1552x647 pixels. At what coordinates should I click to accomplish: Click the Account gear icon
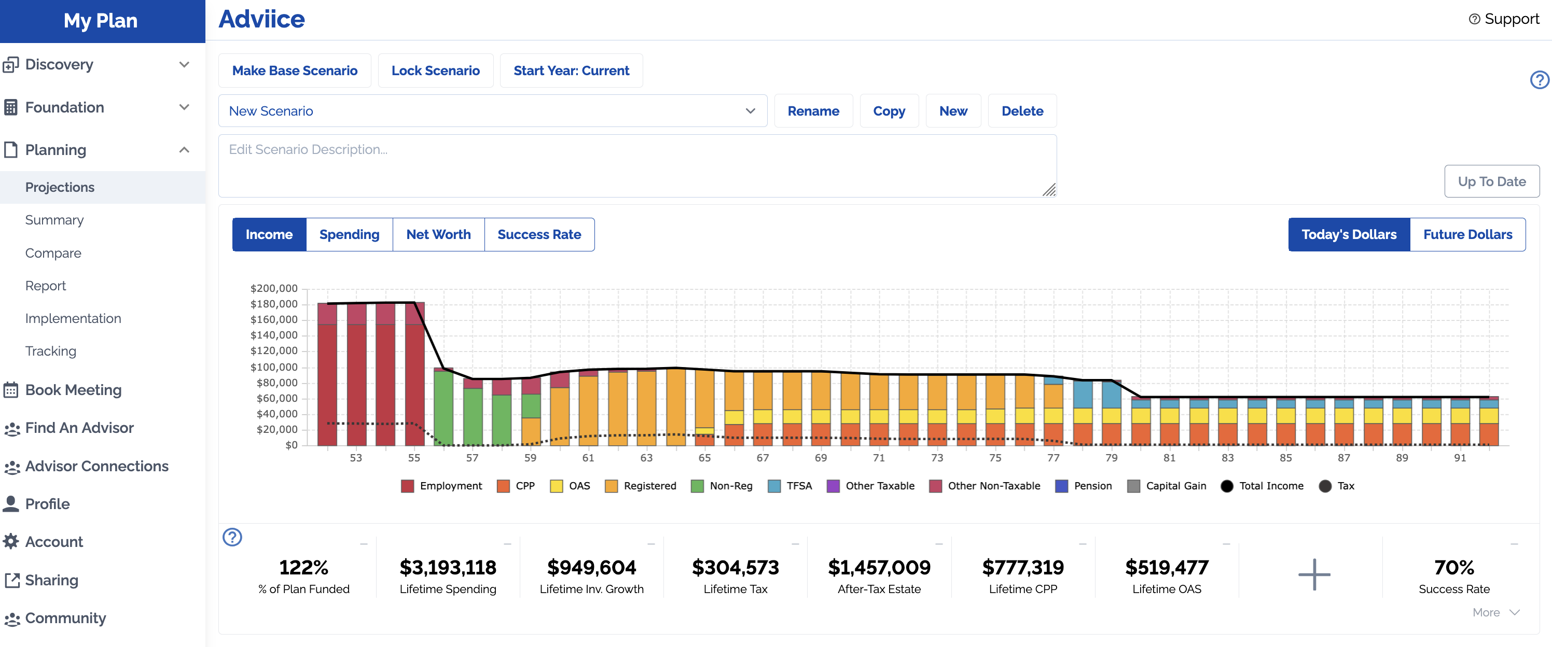11,542
